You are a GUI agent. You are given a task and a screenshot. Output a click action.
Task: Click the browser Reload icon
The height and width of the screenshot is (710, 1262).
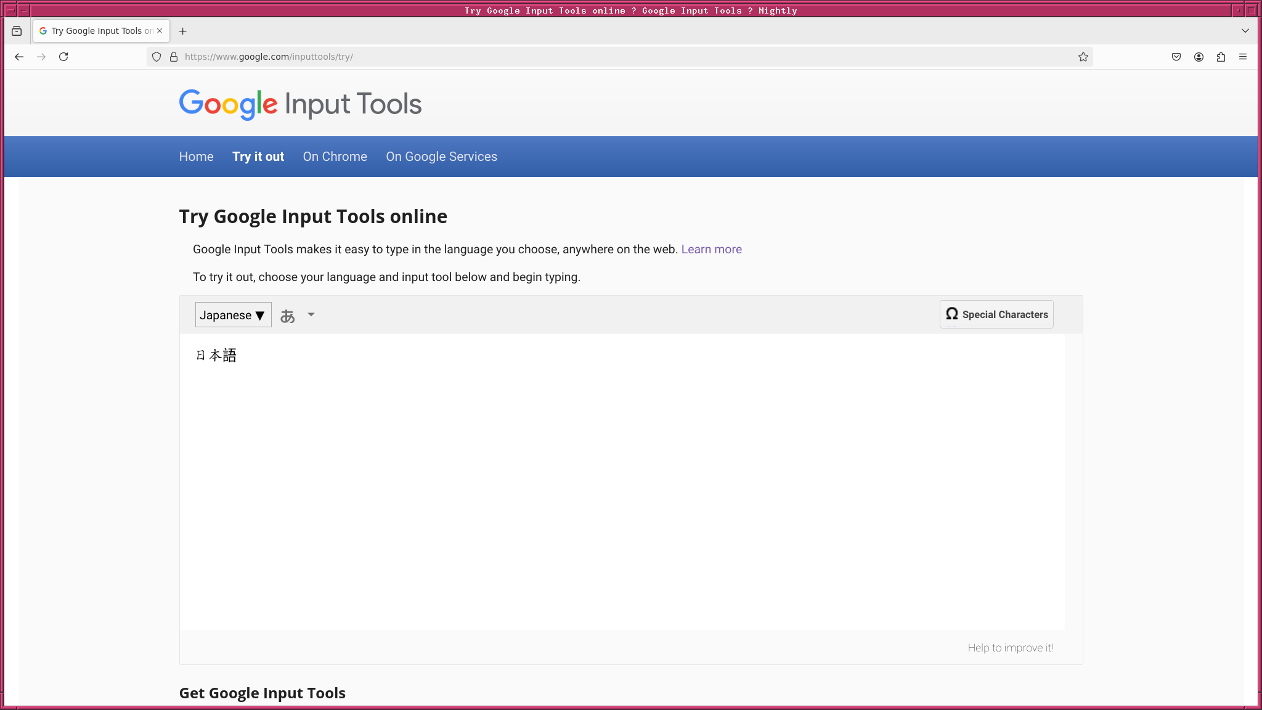(63, 57)
